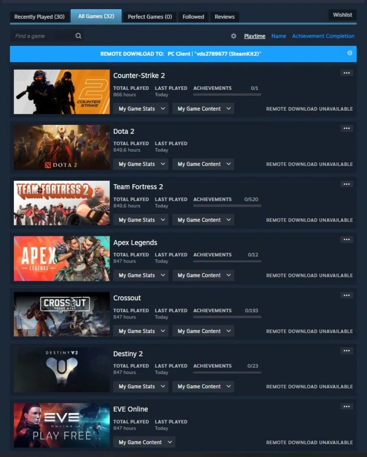The image size is (367, 457).
Task: Click the Counter-Strike 2 cover image
Action: click(x=62, y=92)
